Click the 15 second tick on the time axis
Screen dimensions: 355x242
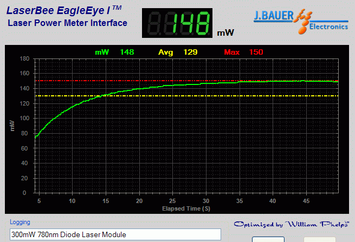point(106,201)
